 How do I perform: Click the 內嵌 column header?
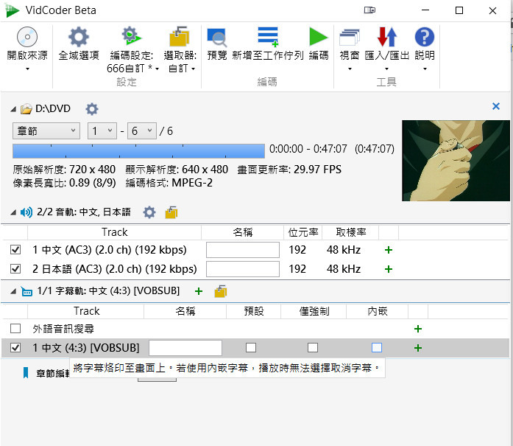378,311
